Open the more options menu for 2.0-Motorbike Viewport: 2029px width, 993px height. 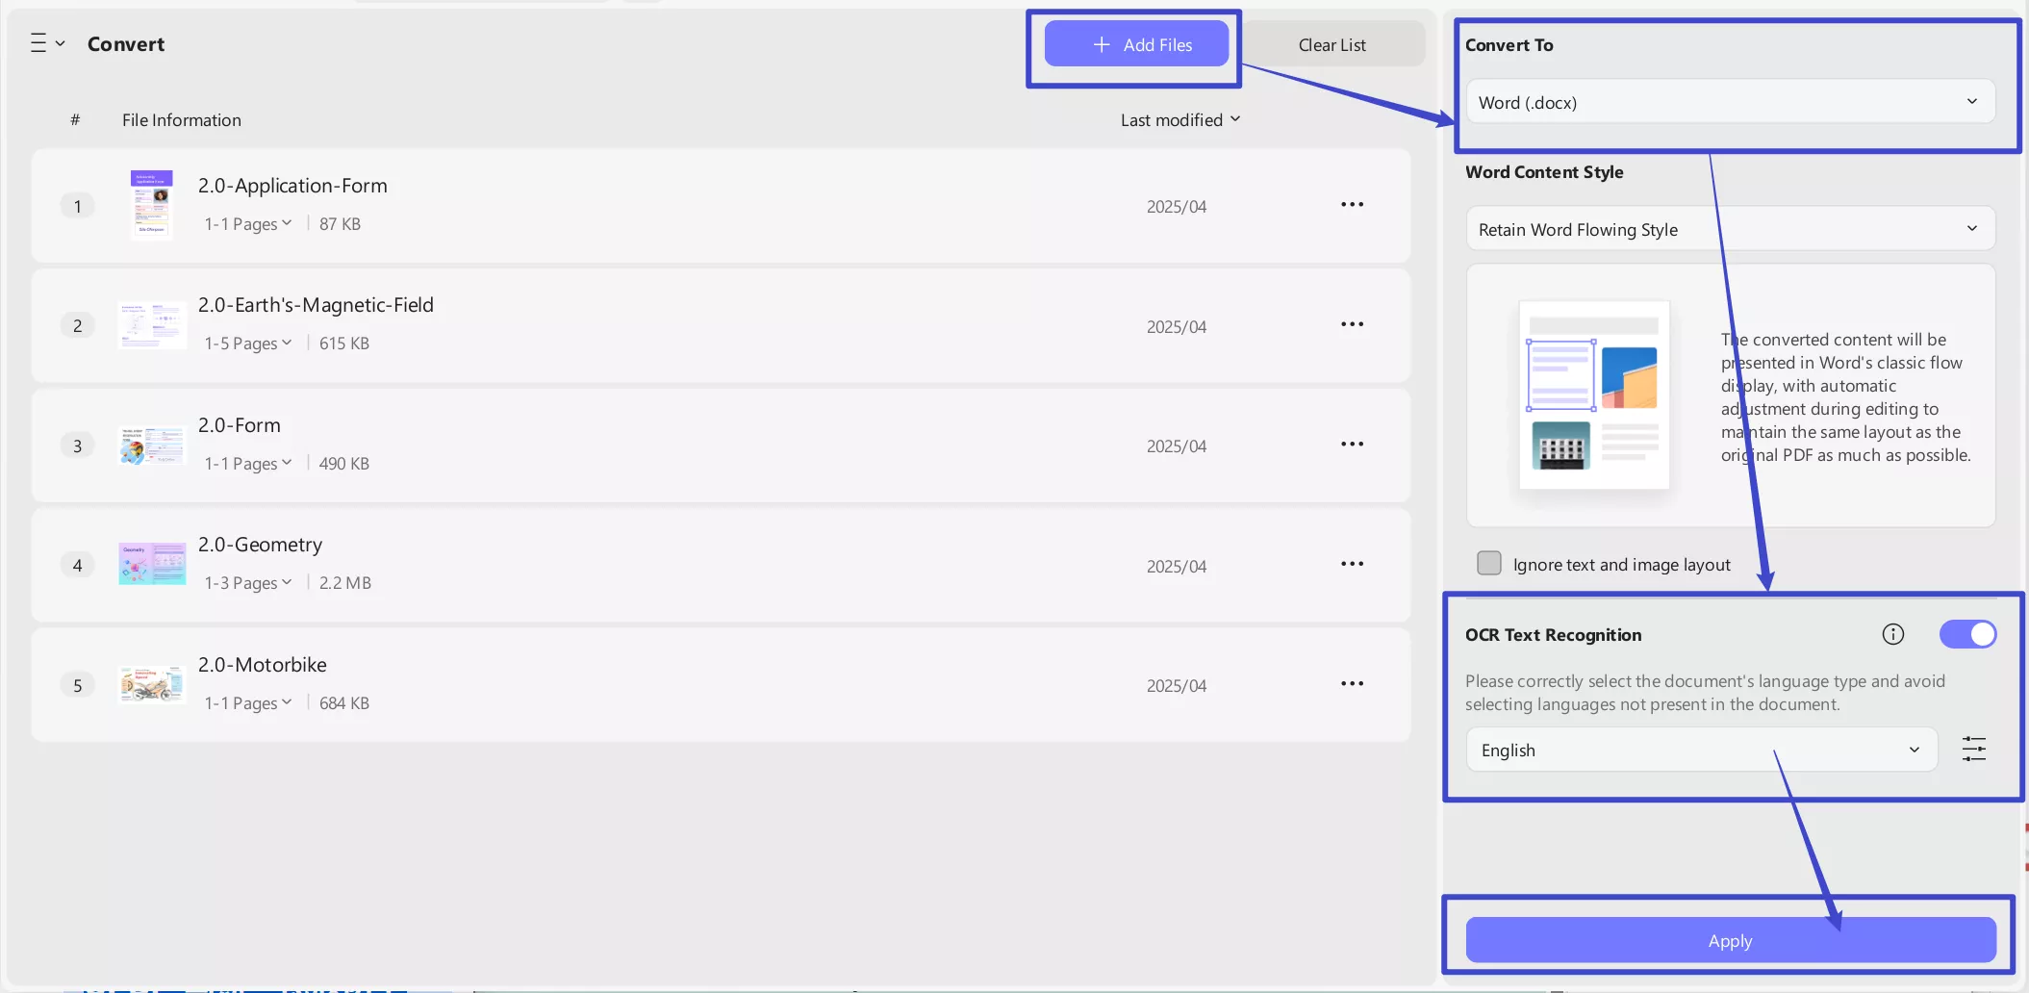[x=1351, y=683]
